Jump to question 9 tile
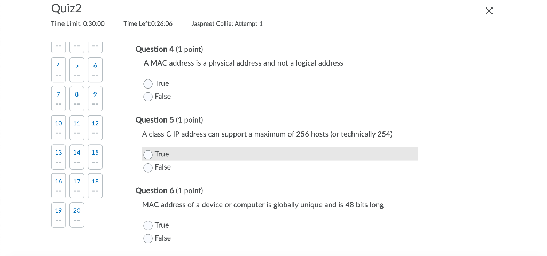This screenshot has height=256, width=547. (x=95, y=98)
